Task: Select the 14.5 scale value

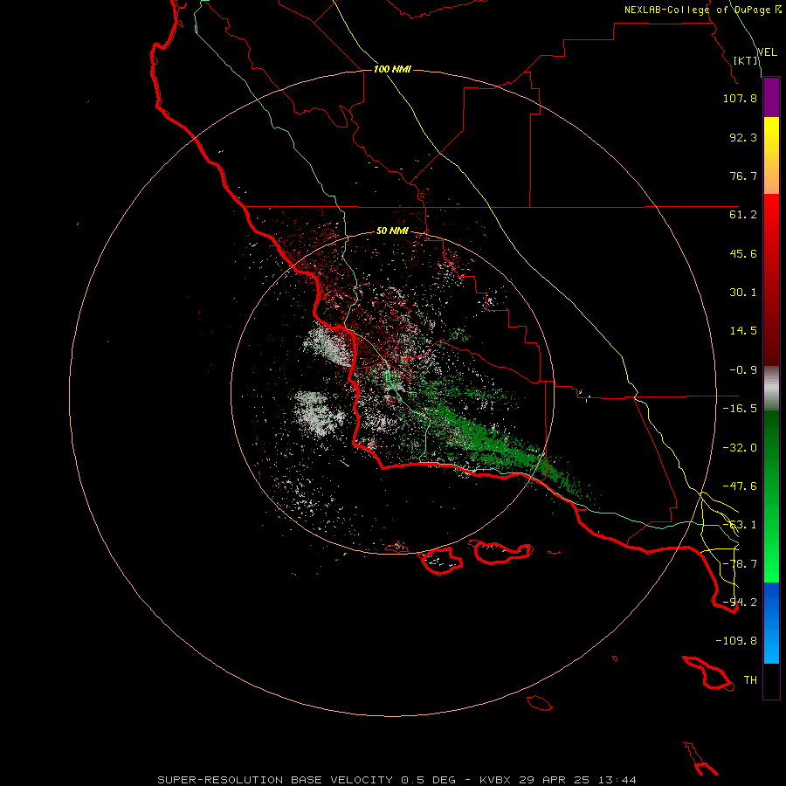Action: click(x=743, y=331)
